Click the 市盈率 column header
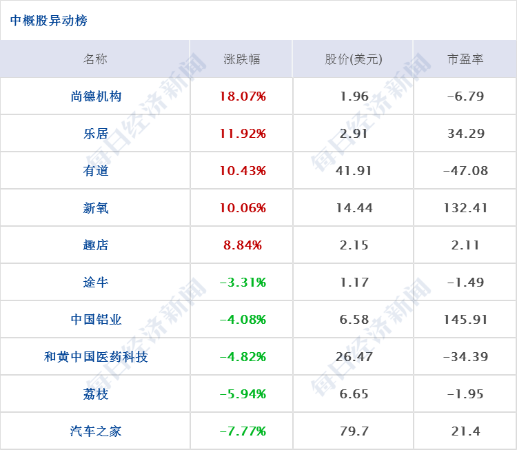517x450 pixels. [x=465, y=59]
